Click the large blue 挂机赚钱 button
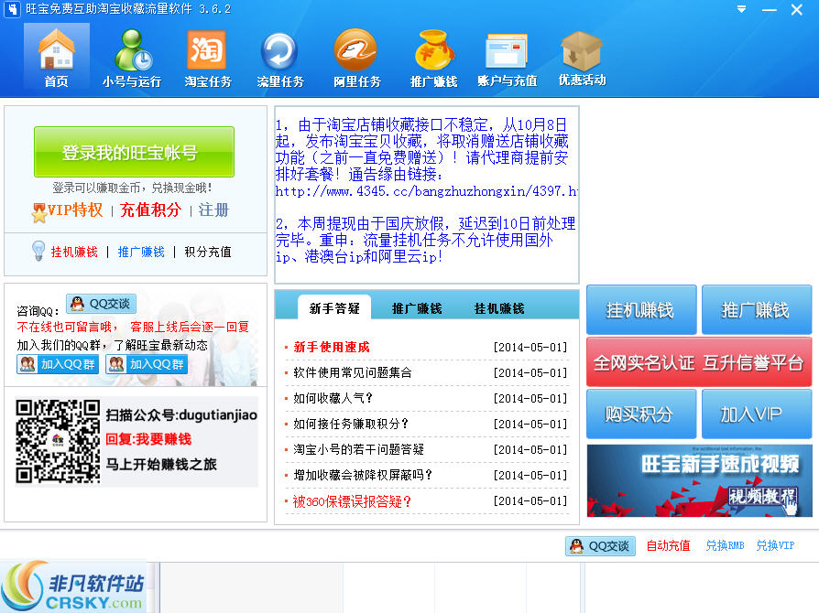This screenshot has width=819, height=613. pyautogui.click(x=641, y=309)
